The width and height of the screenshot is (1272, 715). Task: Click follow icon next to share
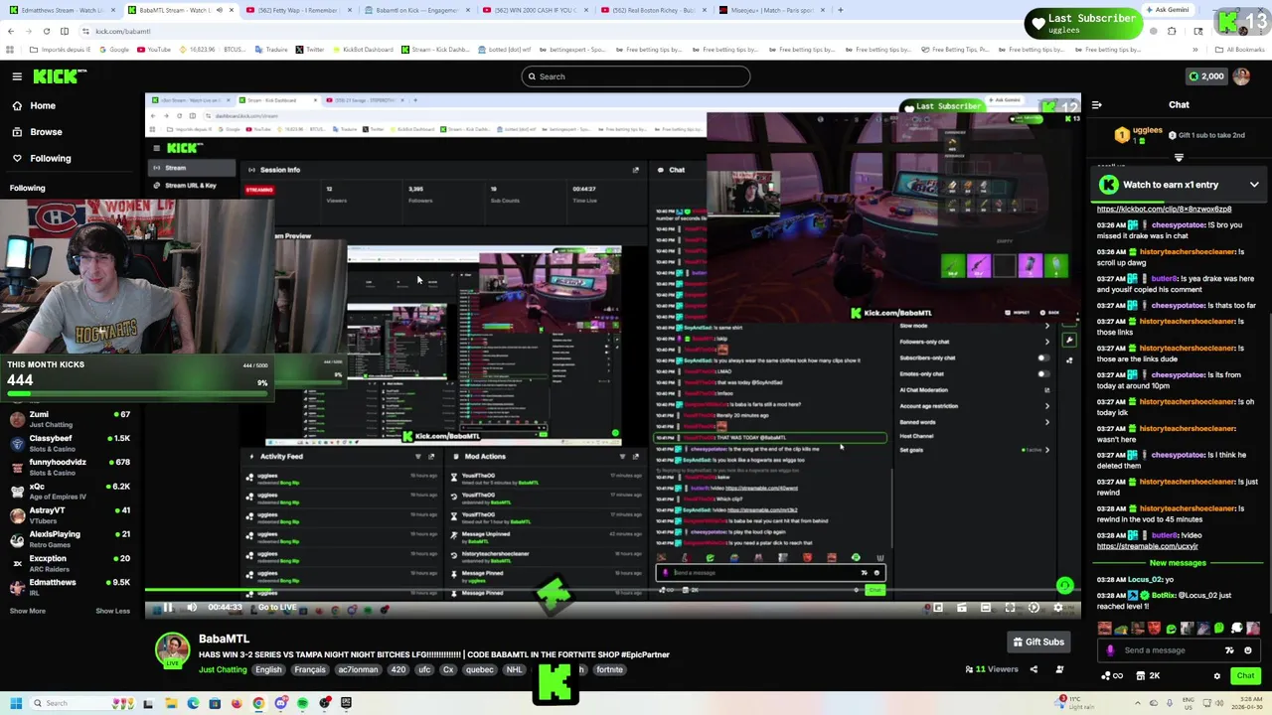1059,669
